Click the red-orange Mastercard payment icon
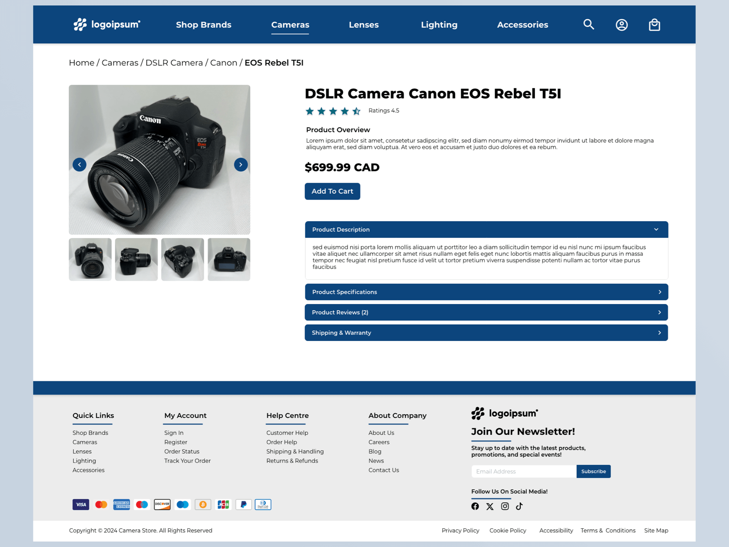The image size is (729, 547). [x=101, y=505]
